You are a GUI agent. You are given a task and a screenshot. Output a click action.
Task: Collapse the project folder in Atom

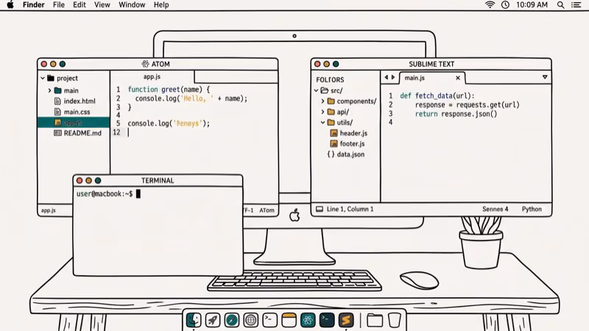point(43,78)
